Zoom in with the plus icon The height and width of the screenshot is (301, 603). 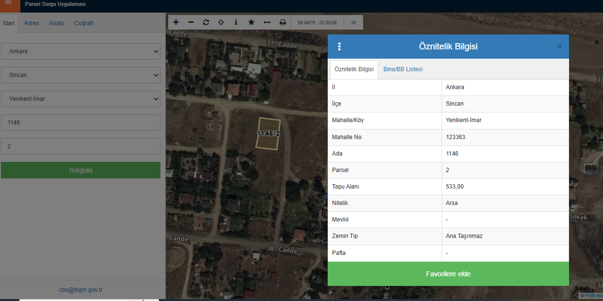tap(176, 22)
